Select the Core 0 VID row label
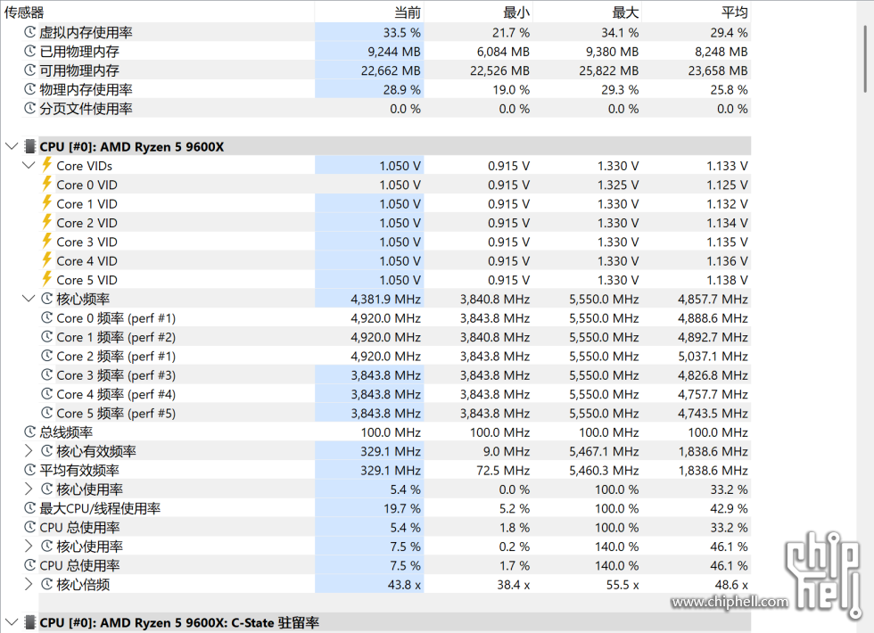The width and height of the screenshot is (874, 633). (x=87, y=185)
